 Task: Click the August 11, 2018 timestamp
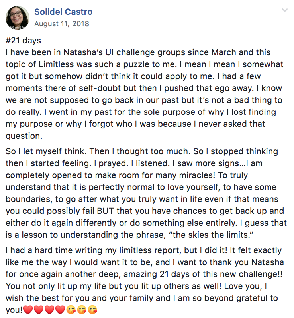[62, 24]
